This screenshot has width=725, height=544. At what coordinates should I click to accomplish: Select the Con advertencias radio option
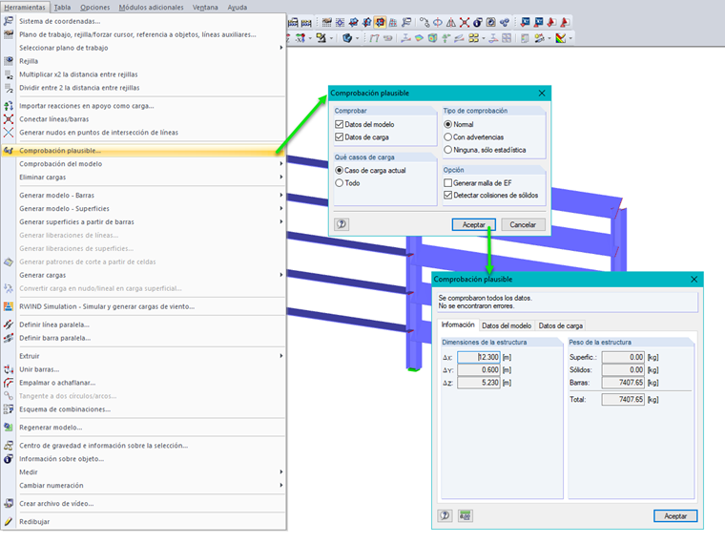447,136
